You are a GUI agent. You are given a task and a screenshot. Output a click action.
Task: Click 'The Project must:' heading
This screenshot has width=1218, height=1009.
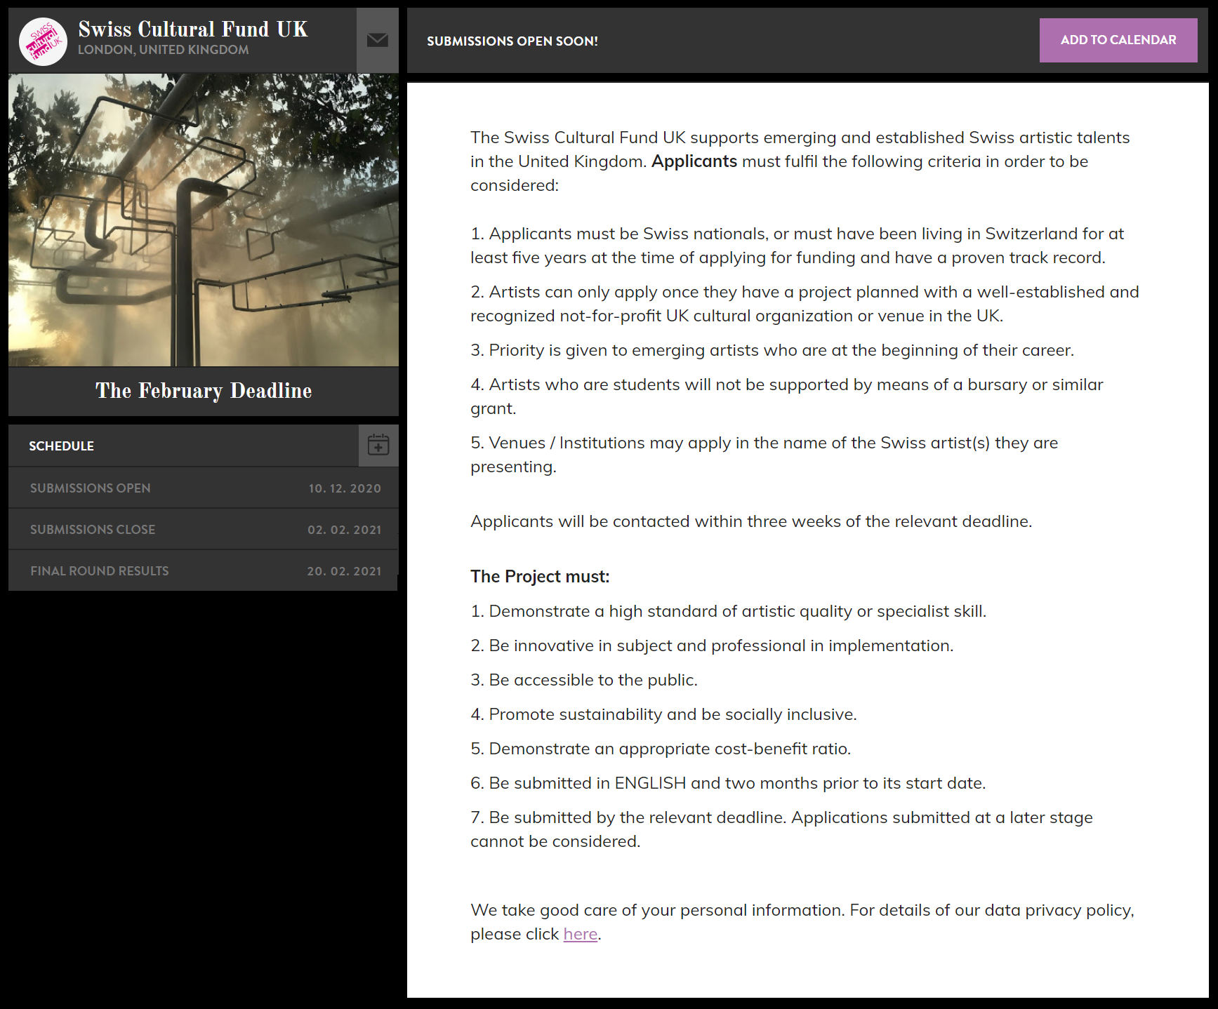coord(540,577)
